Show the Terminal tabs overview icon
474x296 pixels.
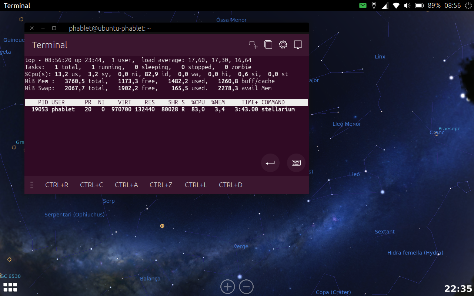[x=268, y=45]
